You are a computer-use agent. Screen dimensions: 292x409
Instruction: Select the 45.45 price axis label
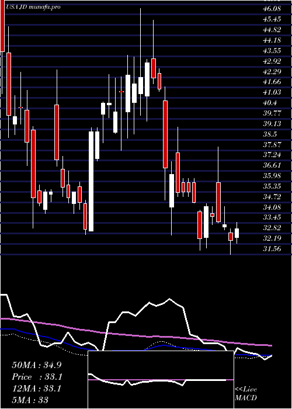click(x=272, y=19)
